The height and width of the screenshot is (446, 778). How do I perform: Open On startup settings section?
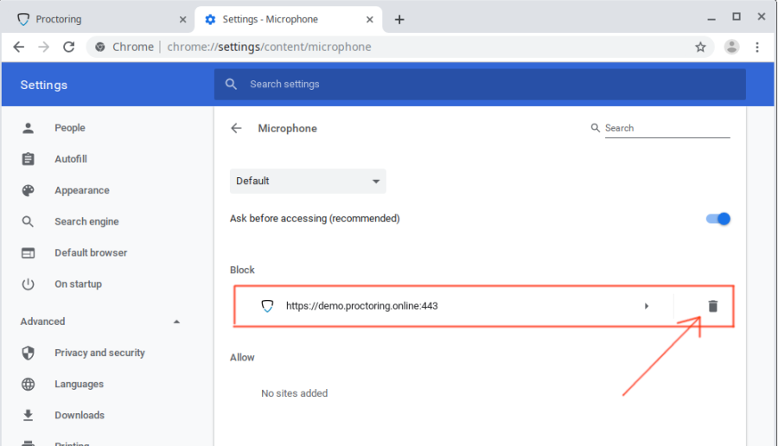coord(78,284)
